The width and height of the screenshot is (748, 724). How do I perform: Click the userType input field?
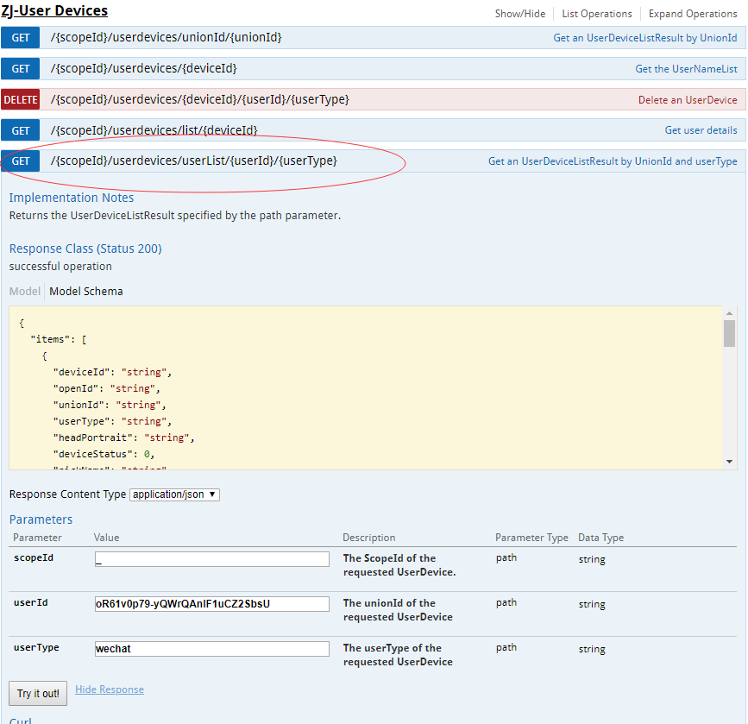tap(212, 649)
